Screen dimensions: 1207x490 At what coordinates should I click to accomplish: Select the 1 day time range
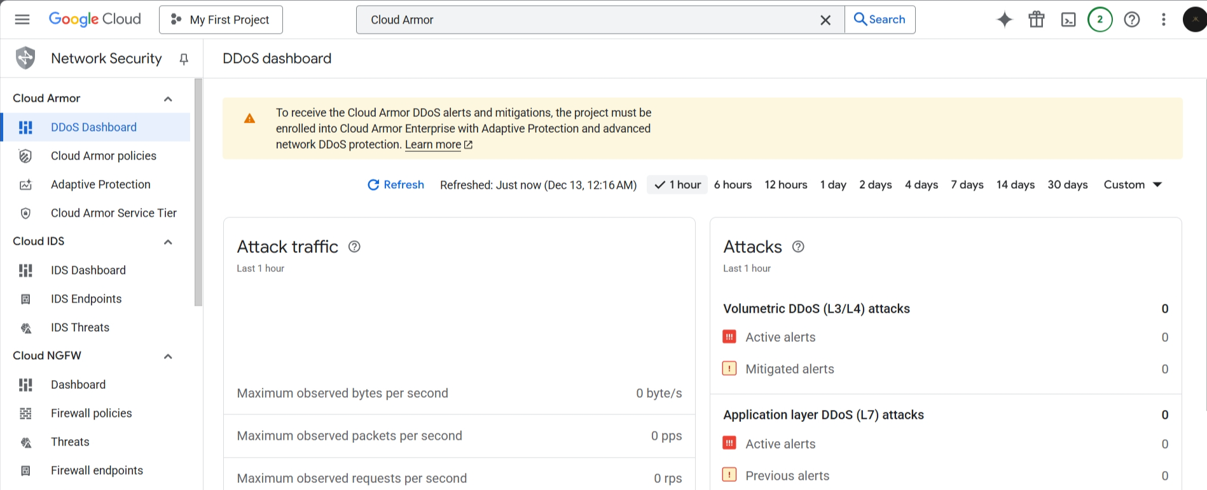tap(833, 184)
